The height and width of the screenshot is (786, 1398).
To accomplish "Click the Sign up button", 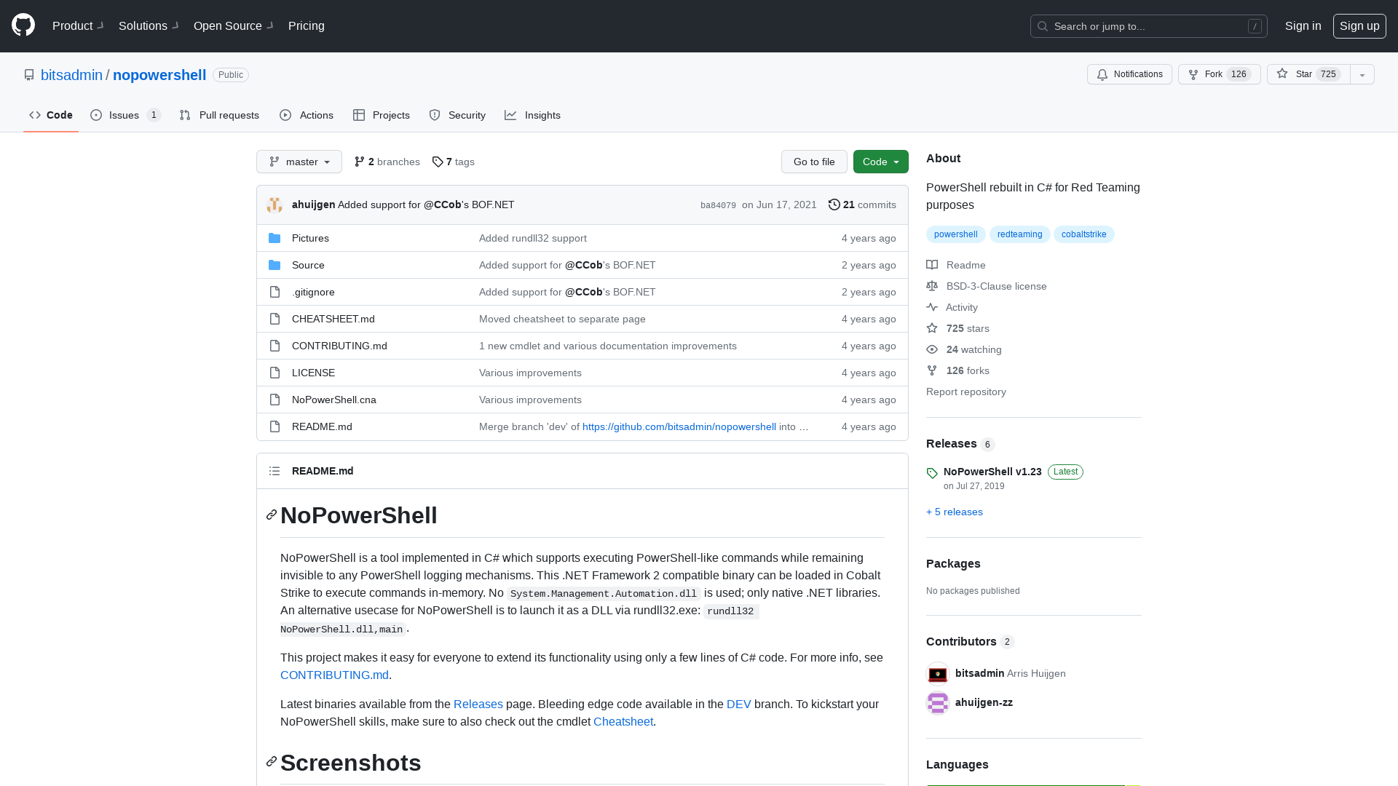I will [1359, 25].
